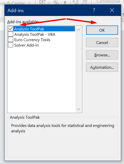Click Percent Style icon in Excel ribbon

[56, 2]
